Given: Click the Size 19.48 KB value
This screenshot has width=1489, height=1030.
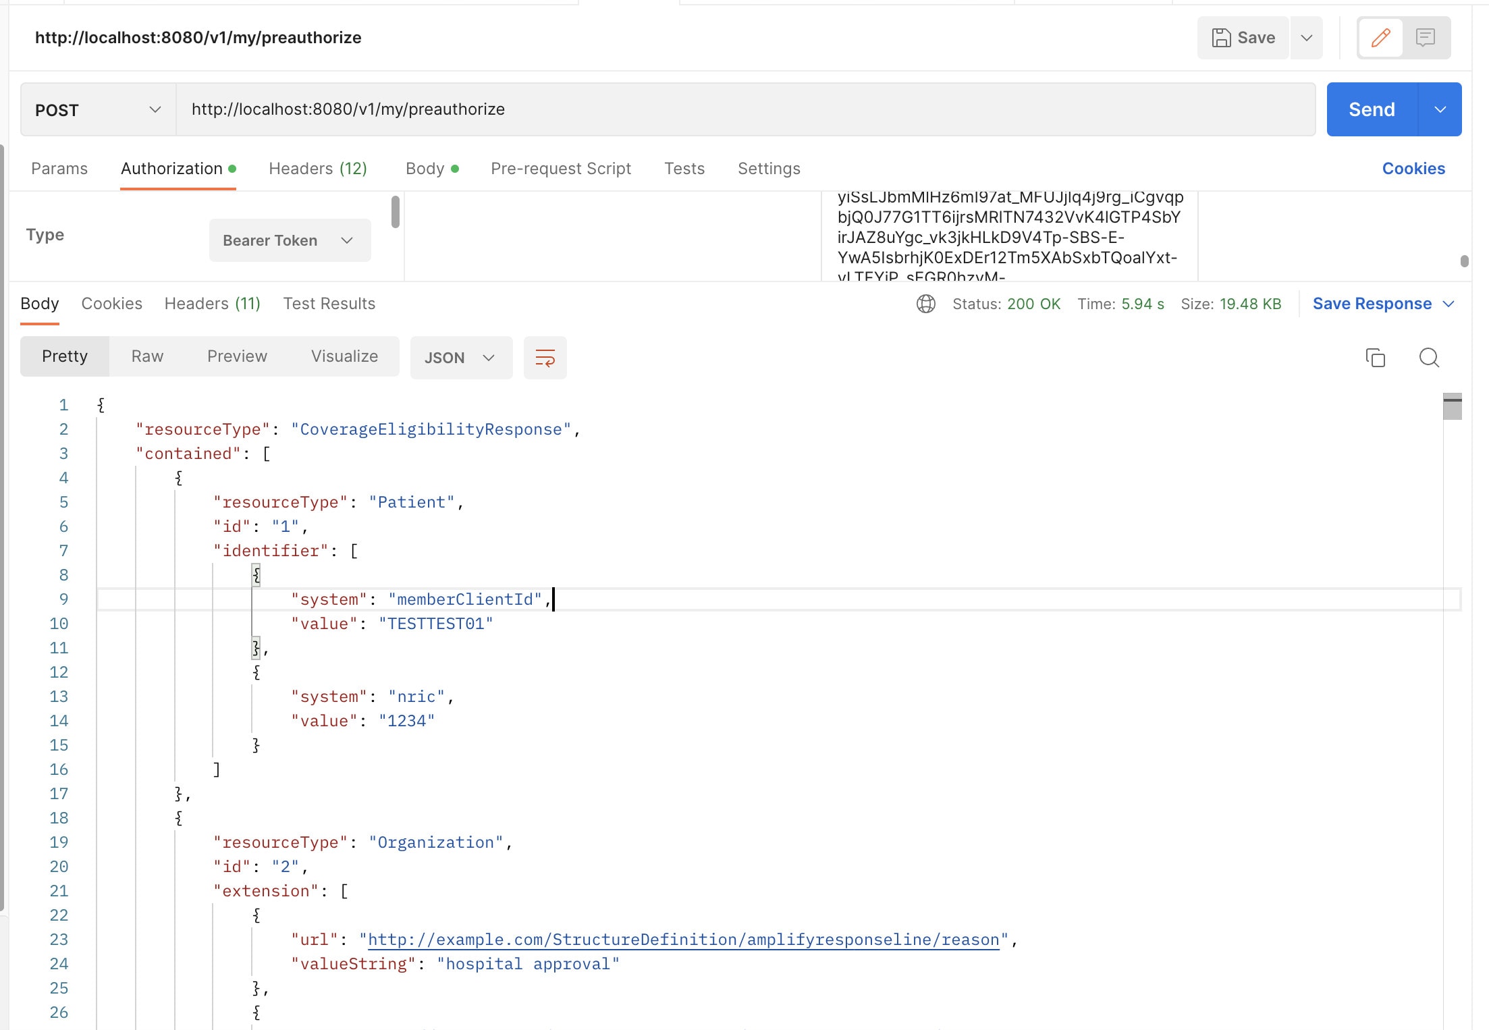Looking at the screenshot, I should coord(1250,304).
